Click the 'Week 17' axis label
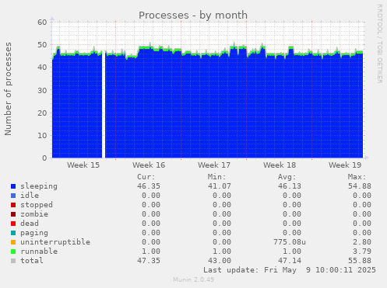This screenshot has height=288, width=387. [214, 165]
